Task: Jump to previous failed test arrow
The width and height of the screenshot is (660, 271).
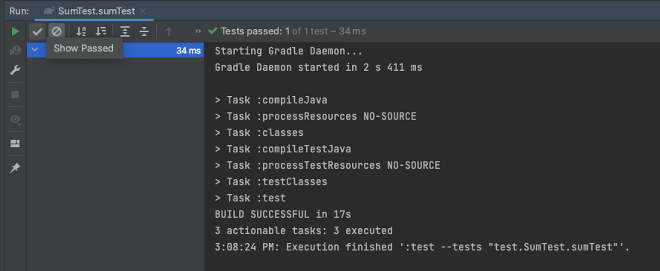Action: [x=169, y=32]
